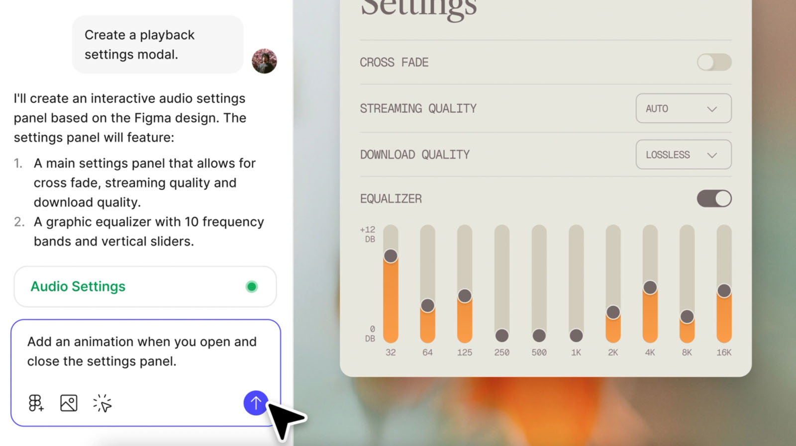
Task: Enable the Cross Fade toggle
Action: click(x=714, y=62)
